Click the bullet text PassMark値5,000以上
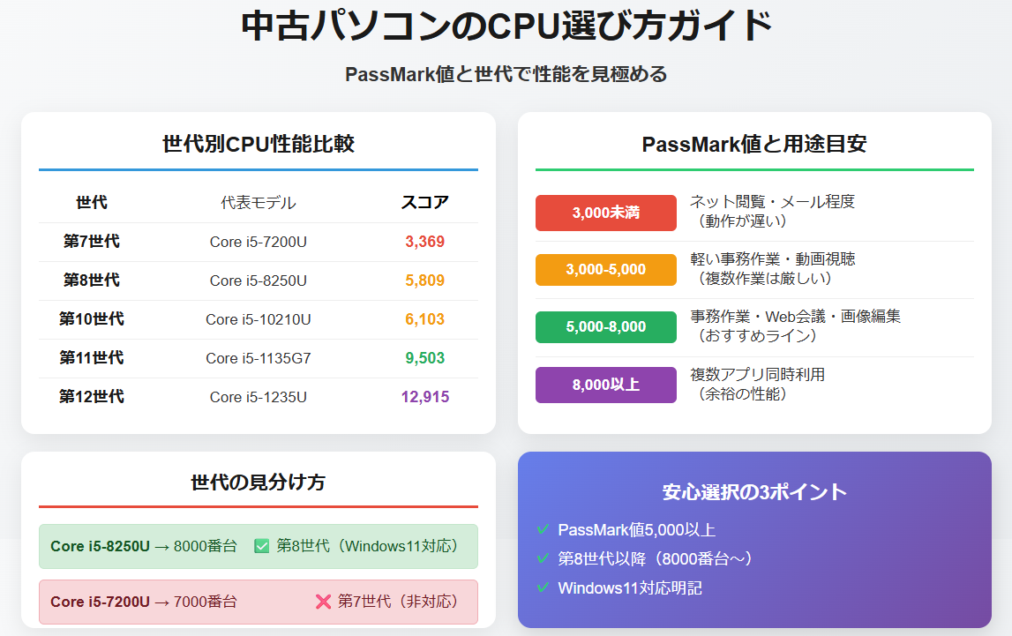Image resolution: width=1012 pixels, height=636 pixels. tap(637, 530)
